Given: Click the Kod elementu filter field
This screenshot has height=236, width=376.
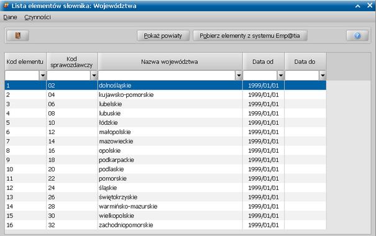Looking at the screenshot, I should click(x=22, y=76).
